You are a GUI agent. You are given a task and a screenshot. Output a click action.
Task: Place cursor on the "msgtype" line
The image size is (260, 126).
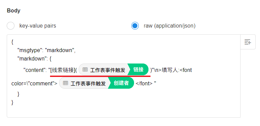[x=46, y=50]
